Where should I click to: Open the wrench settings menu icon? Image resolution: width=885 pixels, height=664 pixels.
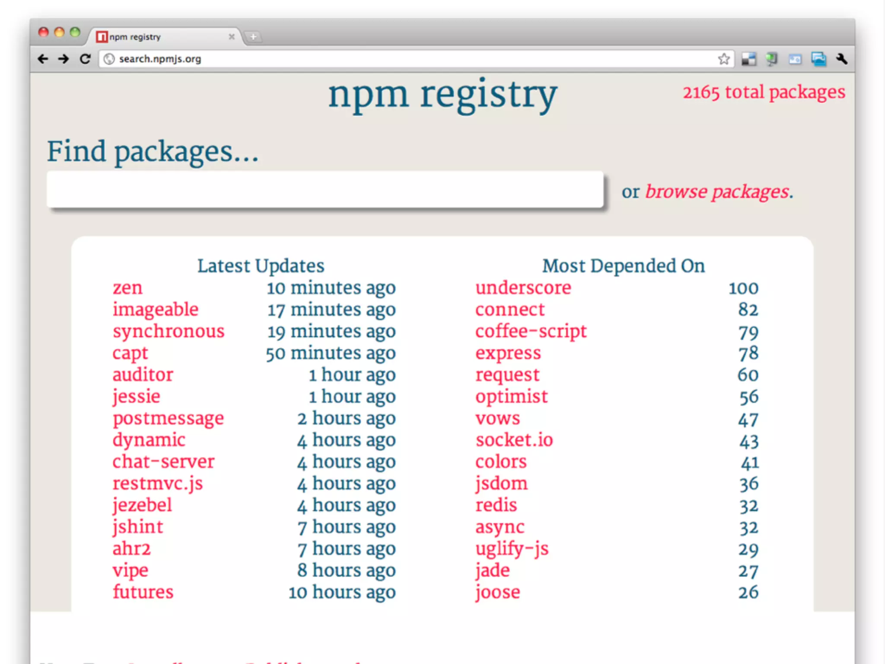pos(841,59)
